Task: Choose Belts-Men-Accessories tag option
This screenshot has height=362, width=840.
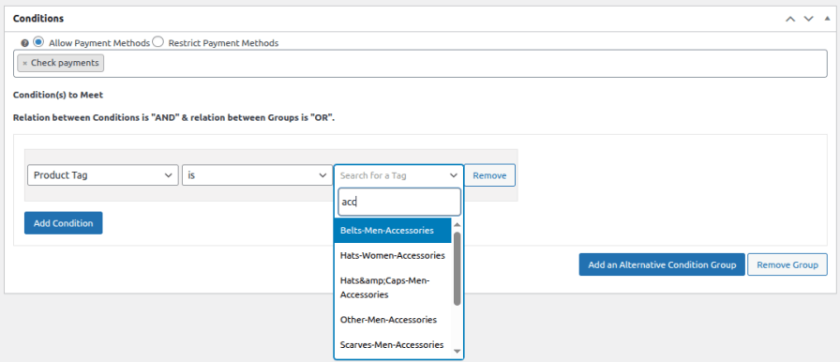Action: tap(393, 231)
